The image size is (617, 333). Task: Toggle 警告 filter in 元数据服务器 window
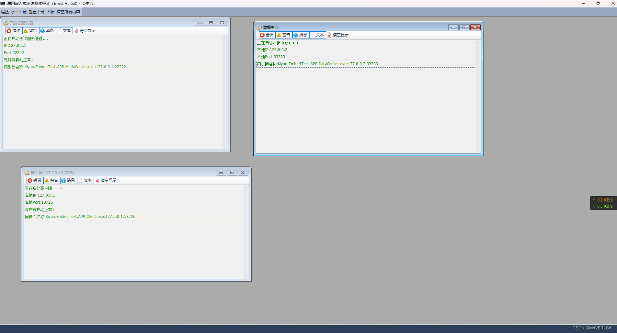pyautogui.click(x=30, y=31)
